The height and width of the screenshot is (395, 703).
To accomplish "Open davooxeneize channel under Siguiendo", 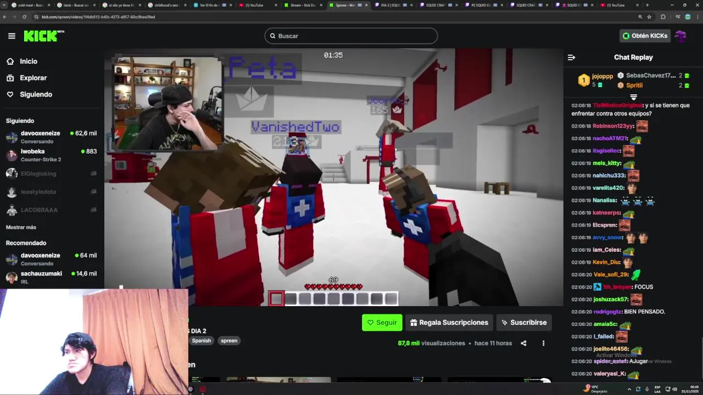I will point(51,137).
